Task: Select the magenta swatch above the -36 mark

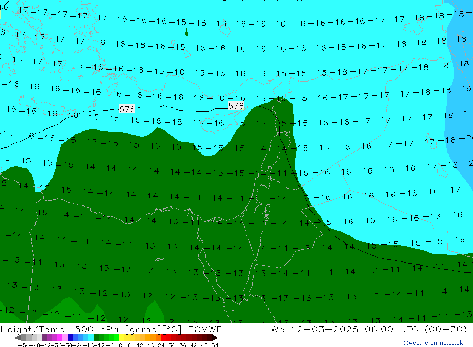Action: 60,338
